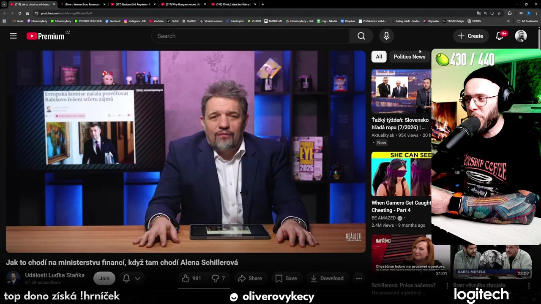Open the Gmail bookmark

(18, 21)
